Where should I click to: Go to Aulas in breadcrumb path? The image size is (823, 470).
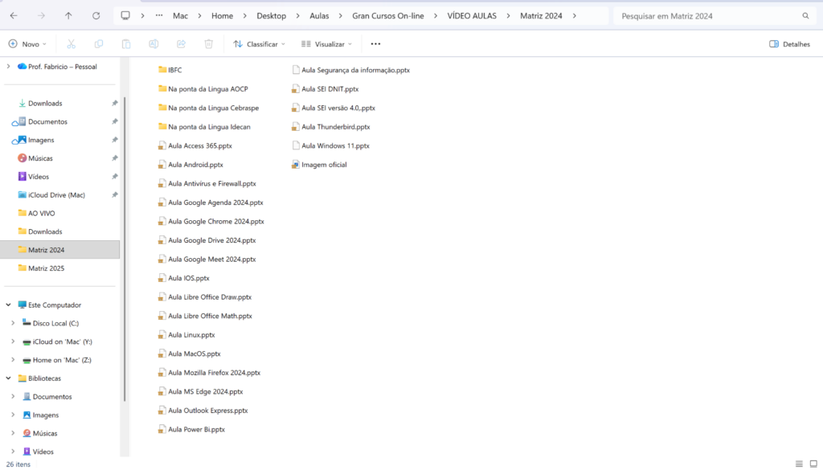pos(319,16)
